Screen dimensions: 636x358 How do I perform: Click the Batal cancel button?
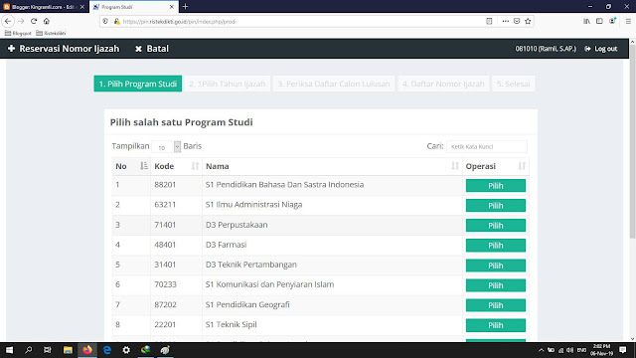[152, 49]
